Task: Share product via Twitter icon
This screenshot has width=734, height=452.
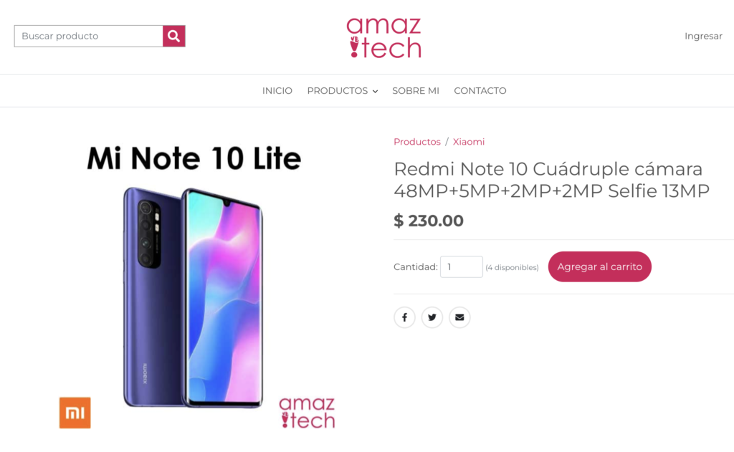Action: [432, 317]
